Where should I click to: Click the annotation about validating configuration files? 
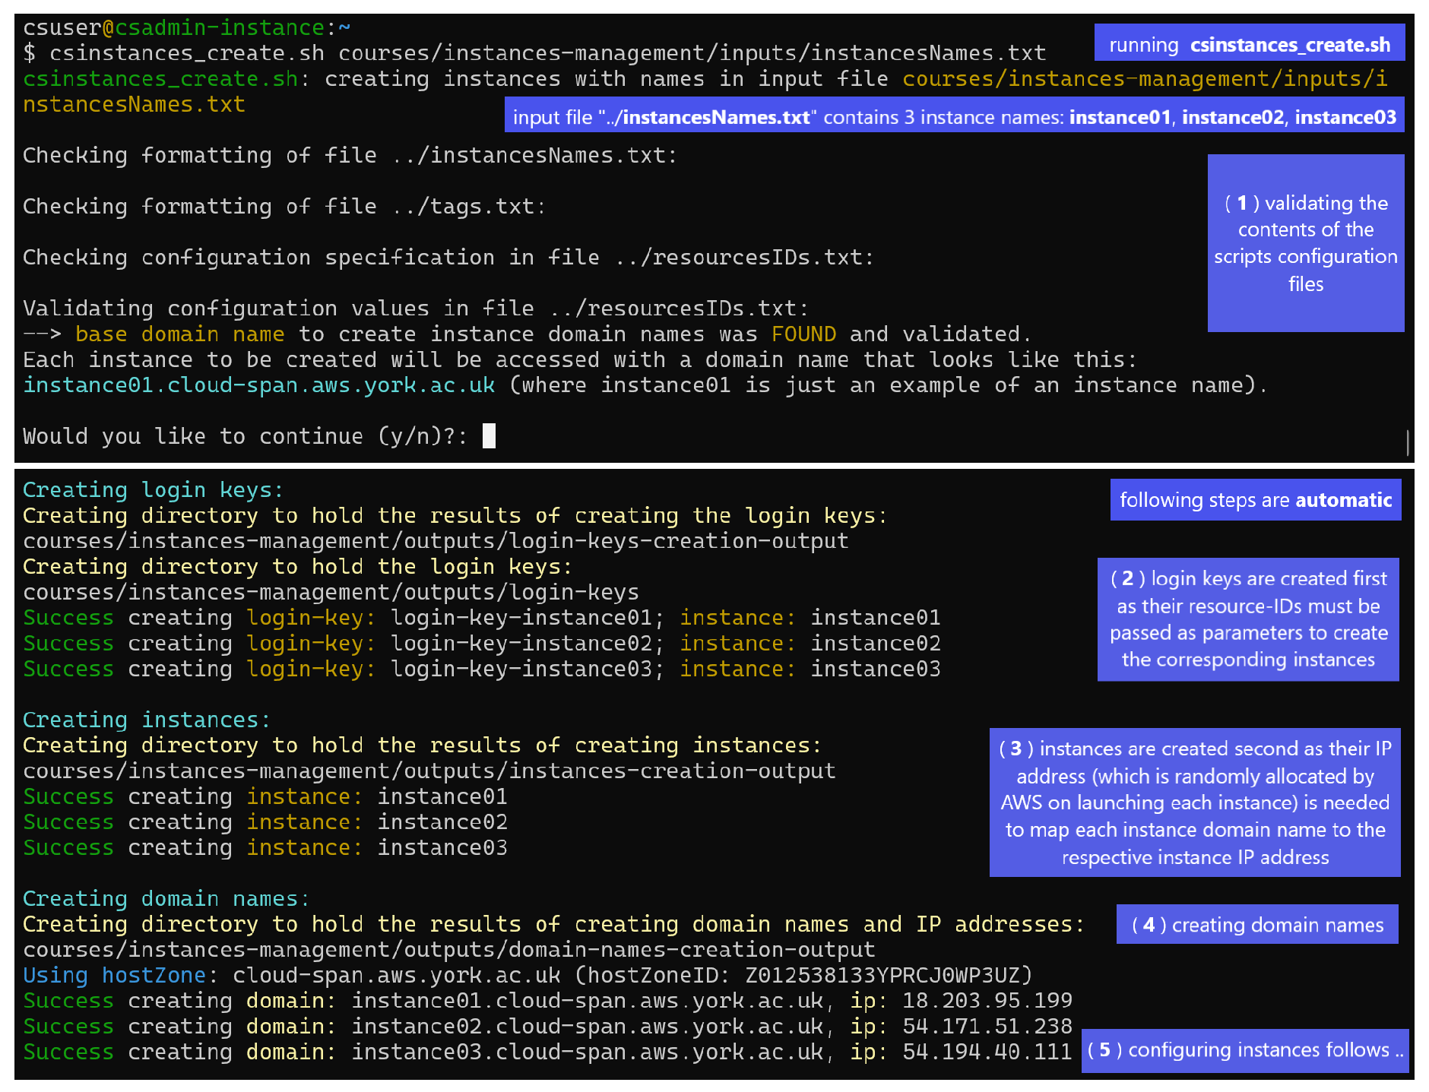tap(1306, 243)
